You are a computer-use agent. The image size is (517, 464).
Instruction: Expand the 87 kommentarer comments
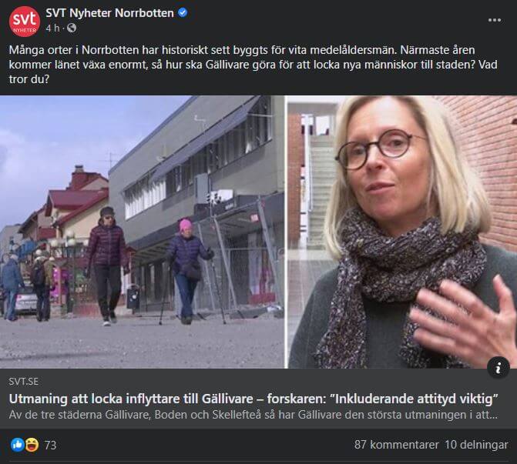tap(396, 445)
